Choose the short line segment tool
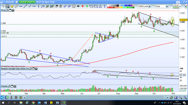The width and height of the screenshot is (188, 105). [x=30, y=6]
